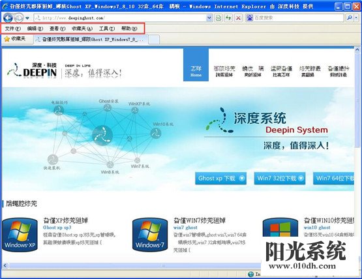Refresh the page with green arrows icon

pyautogui.click(x=228, y=18)
